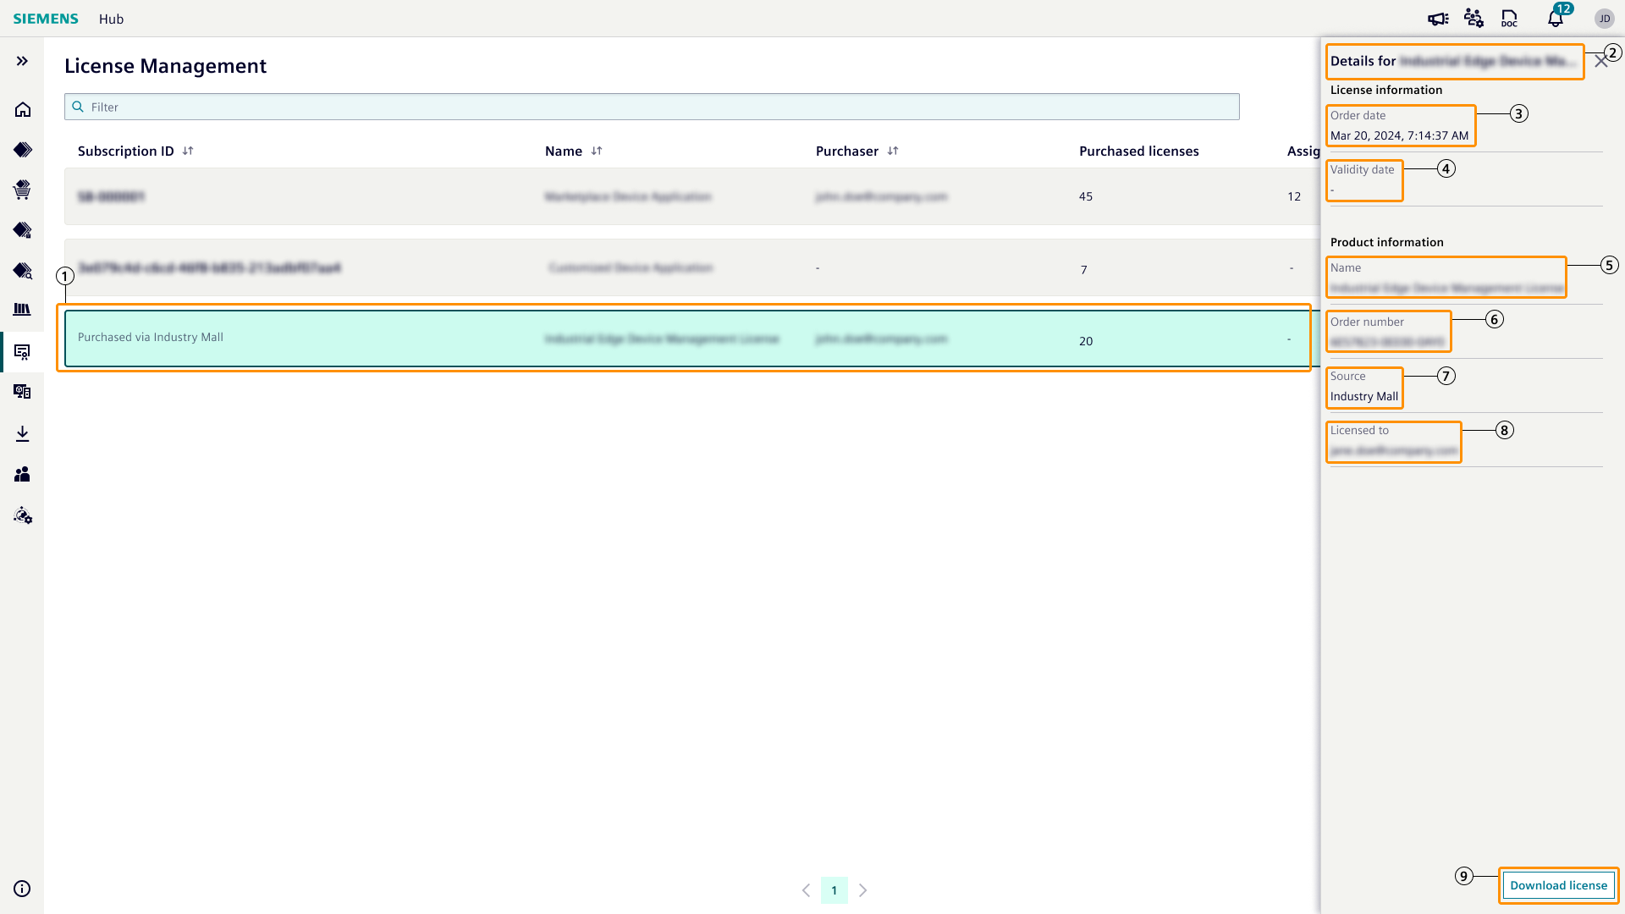Click the 20 purchased licenses cell
1625x914 pixels.
pos(1086,341)
